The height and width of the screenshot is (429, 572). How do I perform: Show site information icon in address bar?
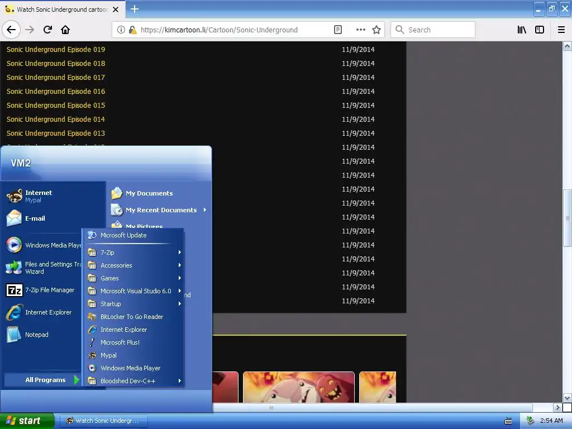coord(121,30)
